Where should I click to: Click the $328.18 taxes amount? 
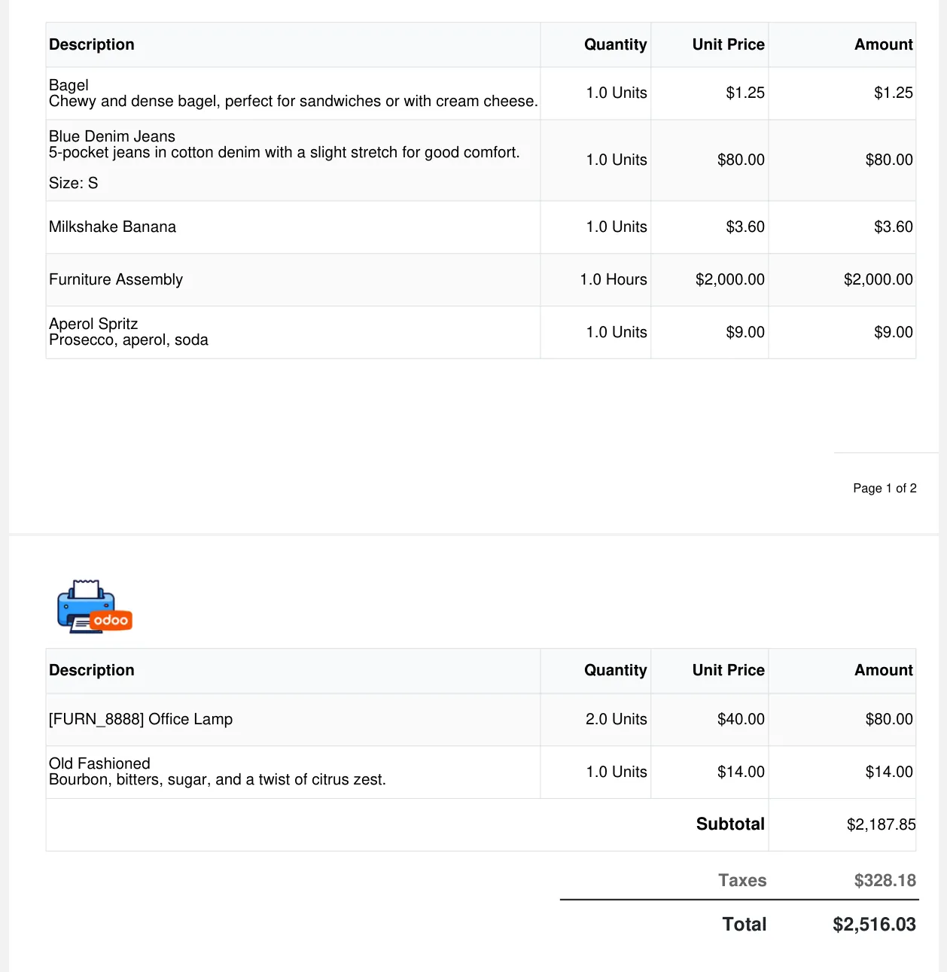pyautogui.click(x=885, y=880)
